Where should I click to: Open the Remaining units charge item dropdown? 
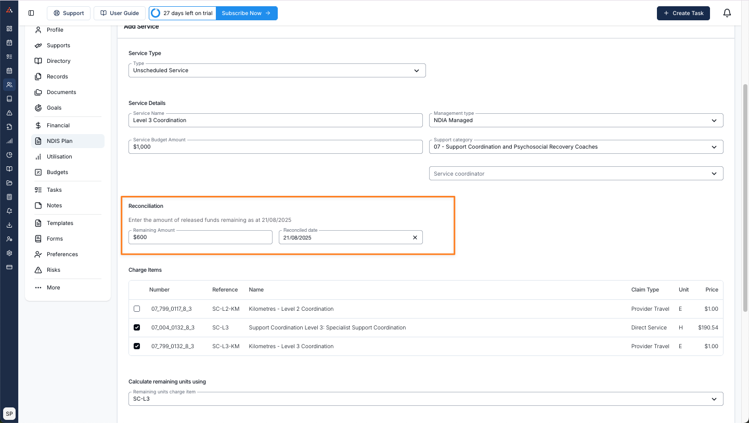[x=425, y=399]
